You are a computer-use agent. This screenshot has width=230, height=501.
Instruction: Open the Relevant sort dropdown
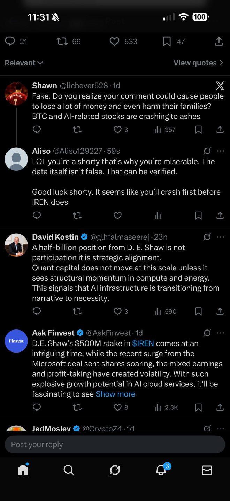[x=24, y=63]
